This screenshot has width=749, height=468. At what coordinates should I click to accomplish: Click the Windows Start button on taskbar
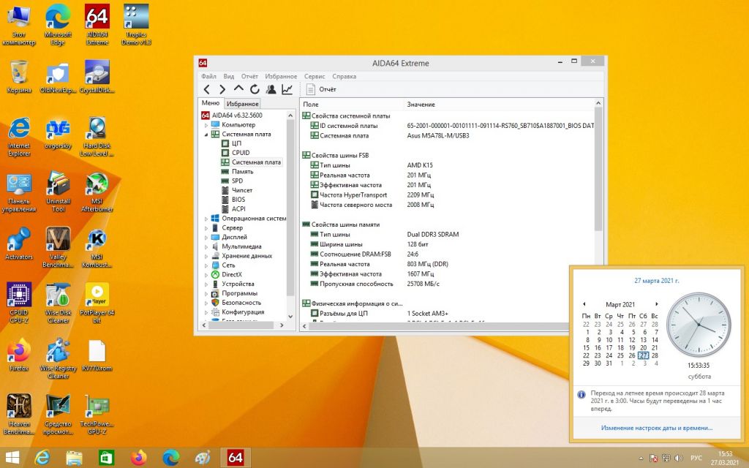(12, 458)
